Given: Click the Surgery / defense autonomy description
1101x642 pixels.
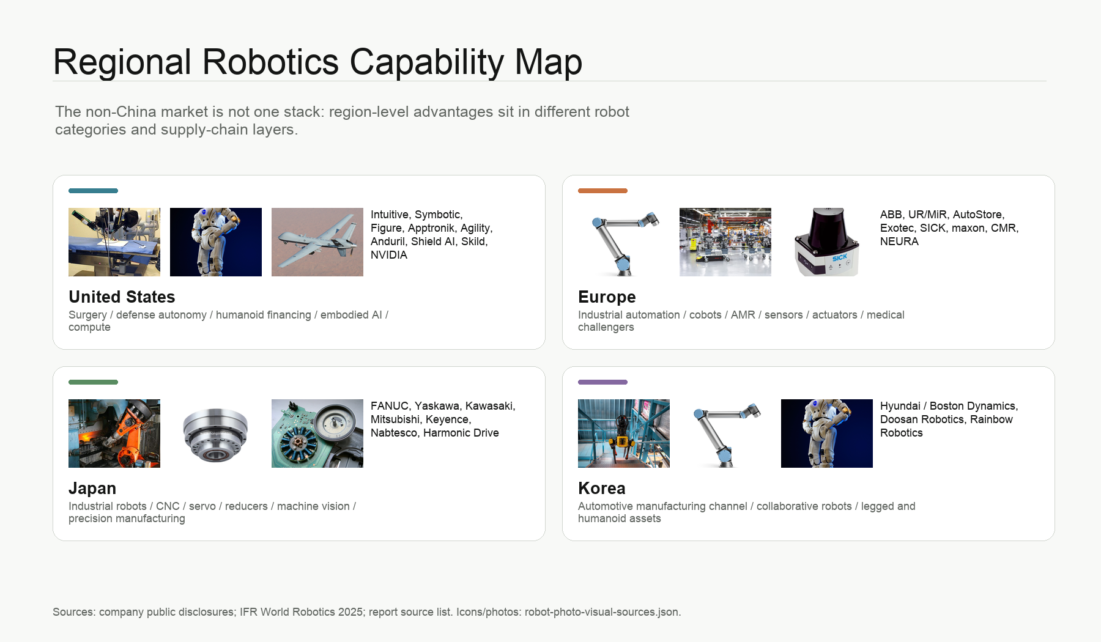Looking at the screenshot, I should [228, 321].
